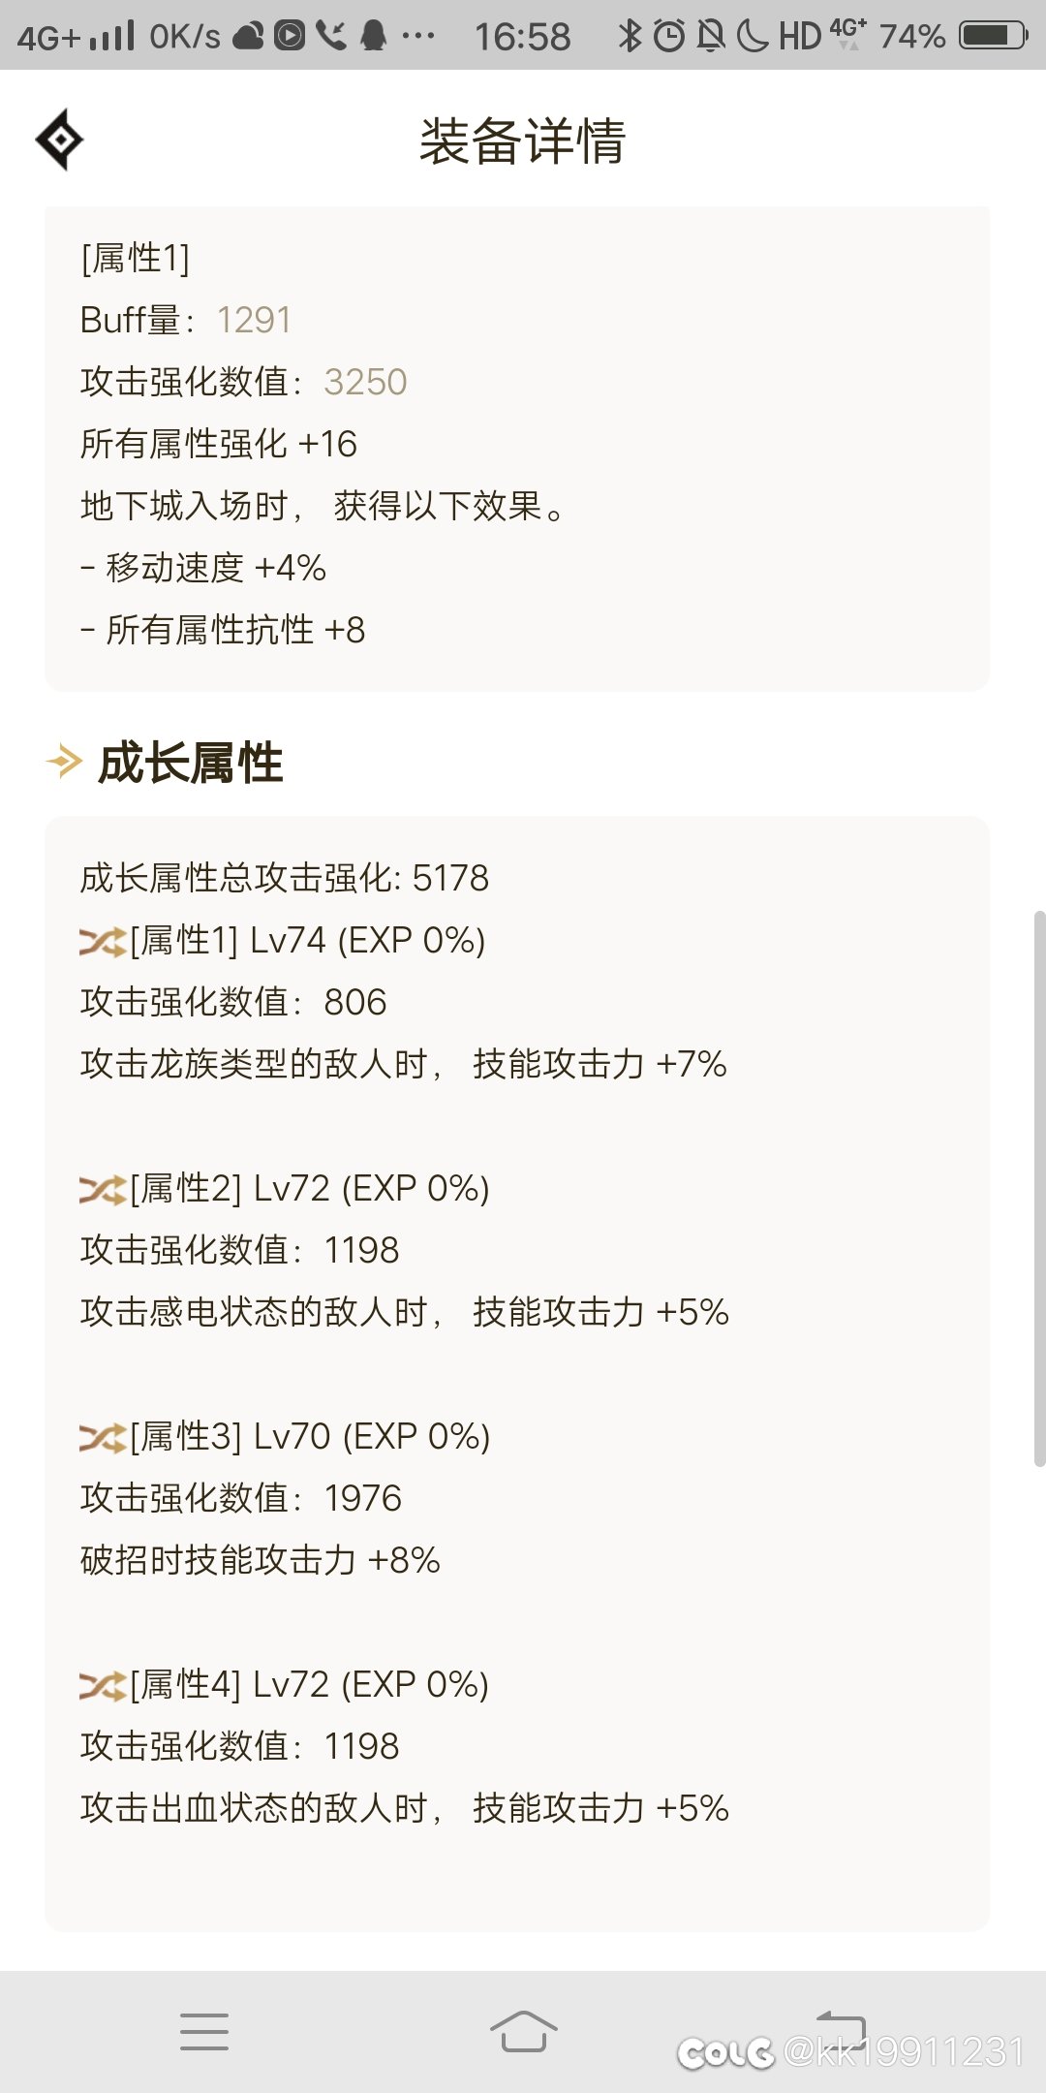Tap the 成长属性总攻击强化: 5178 line
Viewport: 1046px width, 2093px height.
point(285,879)
